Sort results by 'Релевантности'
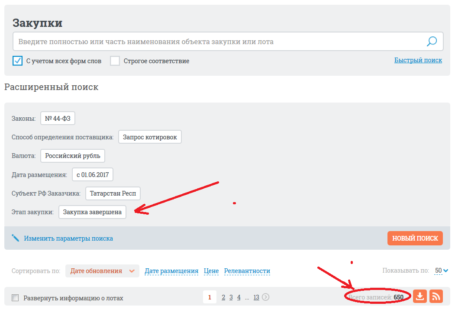Screen dimensions: 455x309 pyautogui.click(x=247, y=271)
